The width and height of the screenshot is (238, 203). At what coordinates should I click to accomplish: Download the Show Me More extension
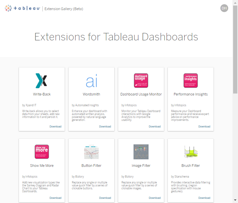tap(56, 198)
